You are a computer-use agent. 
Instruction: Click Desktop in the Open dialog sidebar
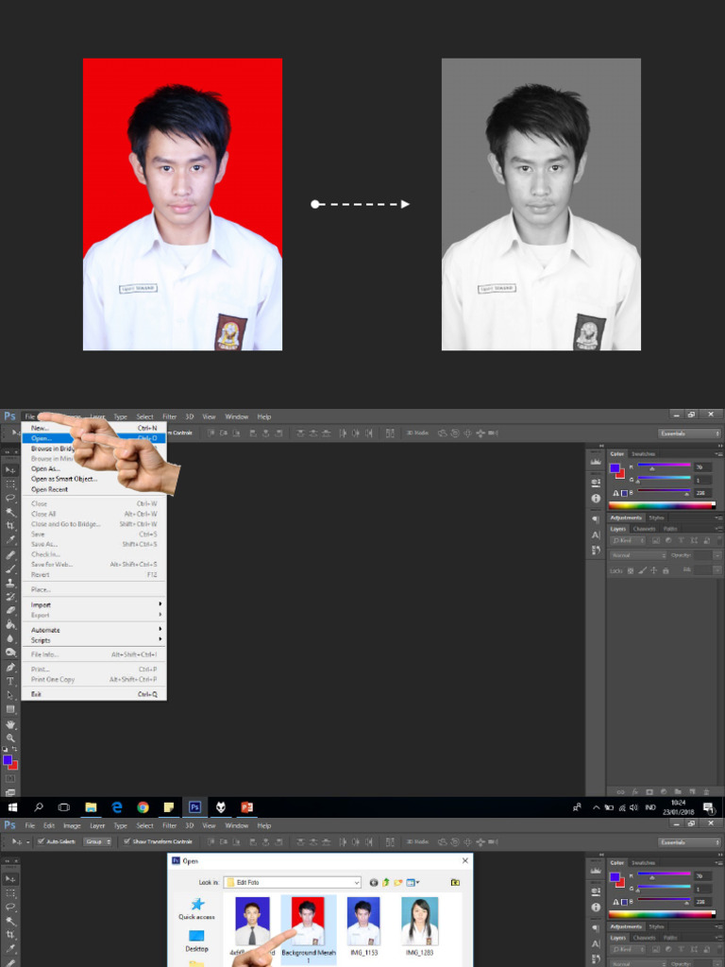tap(196, 941)
